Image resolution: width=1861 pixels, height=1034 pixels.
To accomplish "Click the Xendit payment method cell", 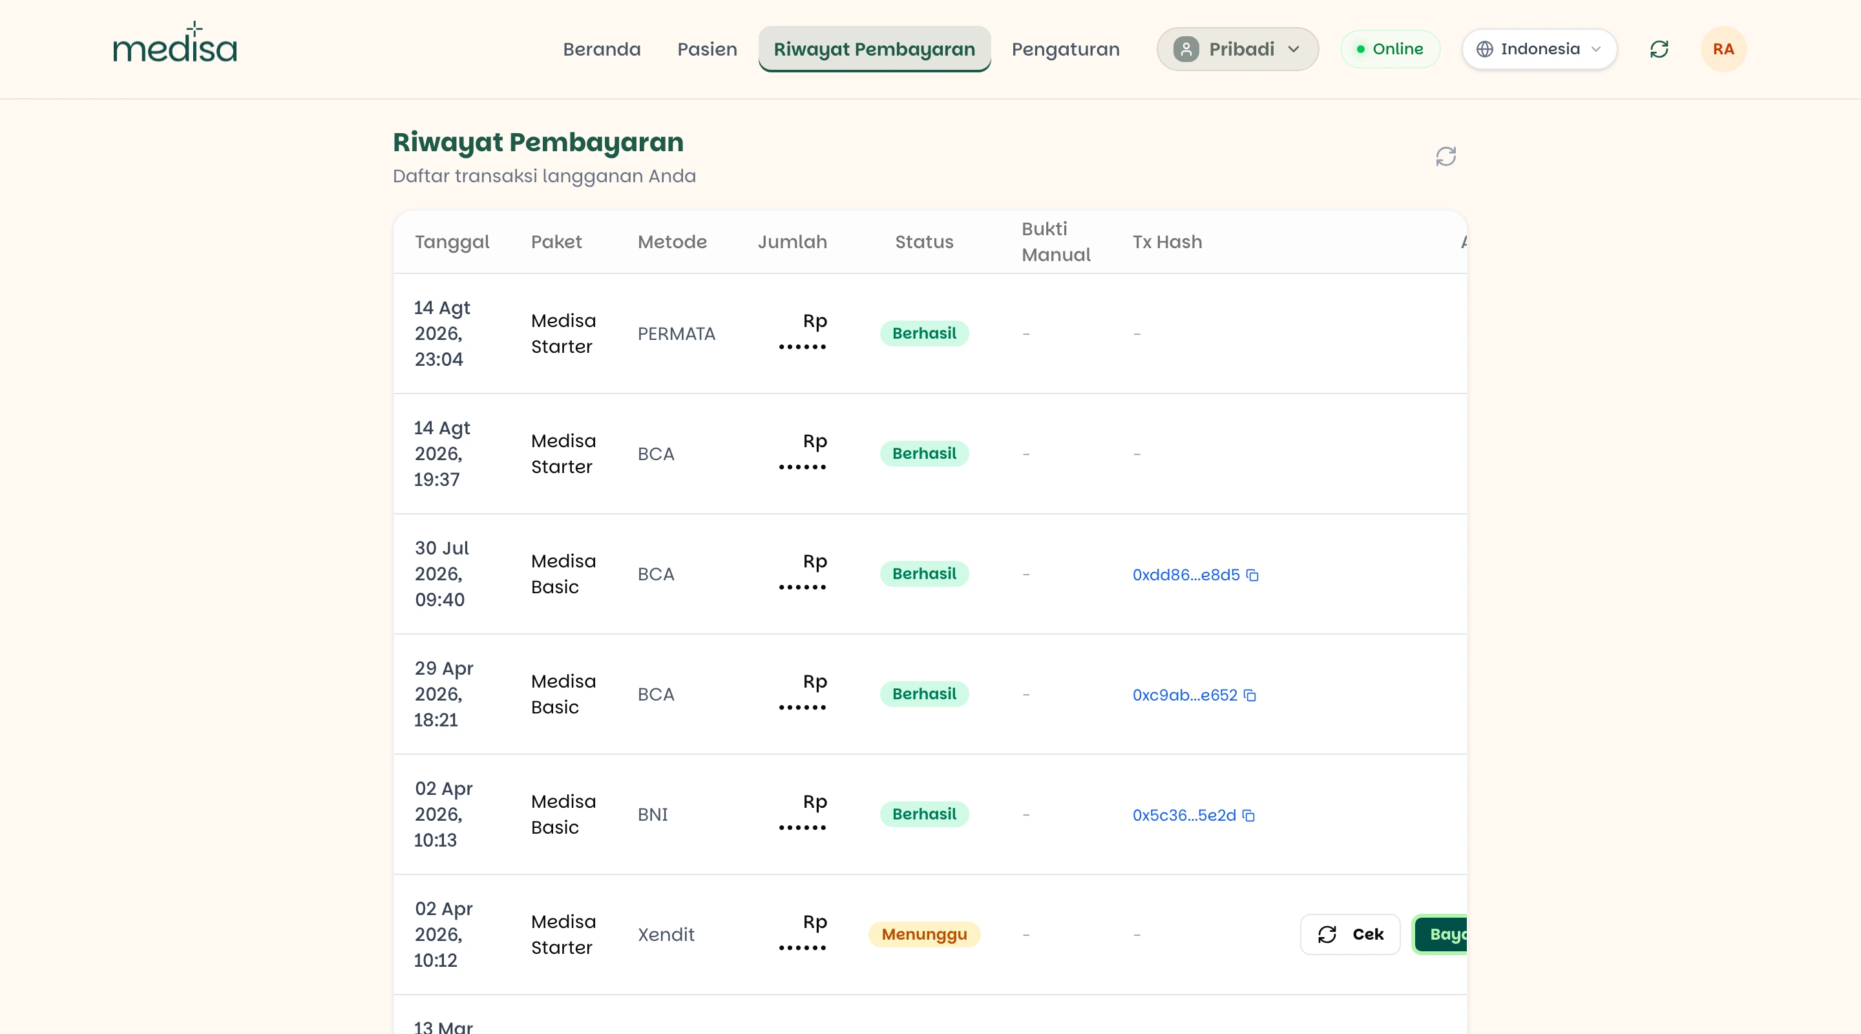I will point(666,934).
